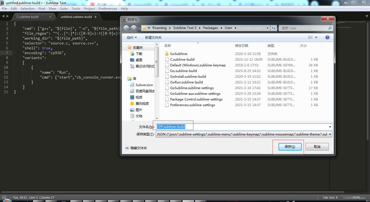Select Package Control.sublime-settings file
Viewport: 370px width, 202px height.
tap(196, 99)
